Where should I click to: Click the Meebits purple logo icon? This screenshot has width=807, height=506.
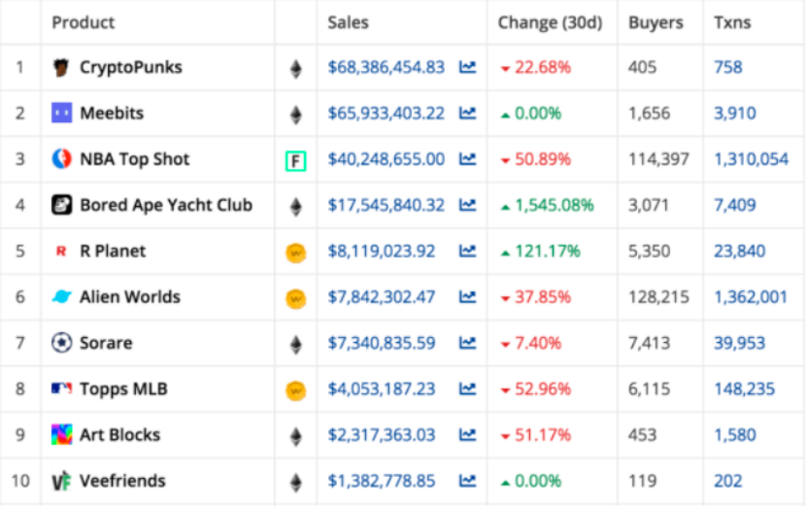click(61, 113)
